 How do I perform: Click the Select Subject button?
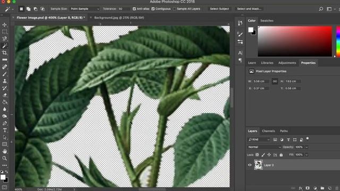[x=219, y=9]
